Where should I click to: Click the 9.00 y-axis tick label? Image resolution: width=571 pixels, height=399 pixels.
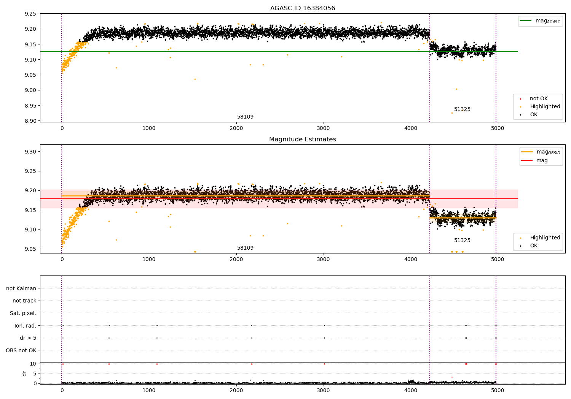pos(30,90)
